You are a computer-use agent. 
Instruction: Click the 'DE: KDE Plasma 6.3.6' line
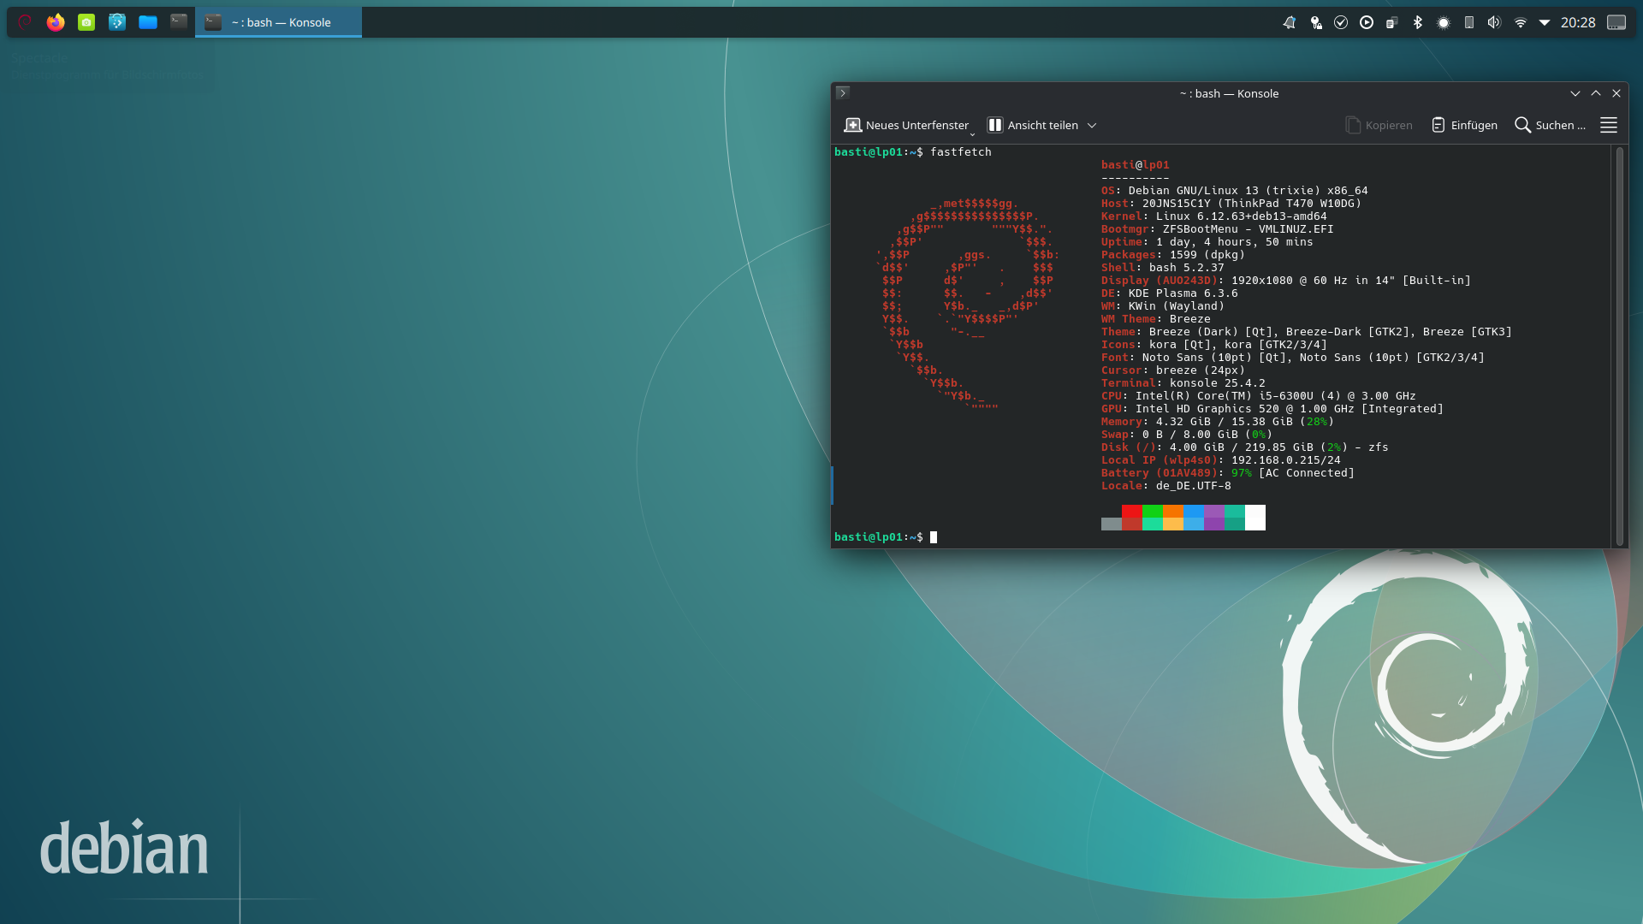pos(1170,293)
